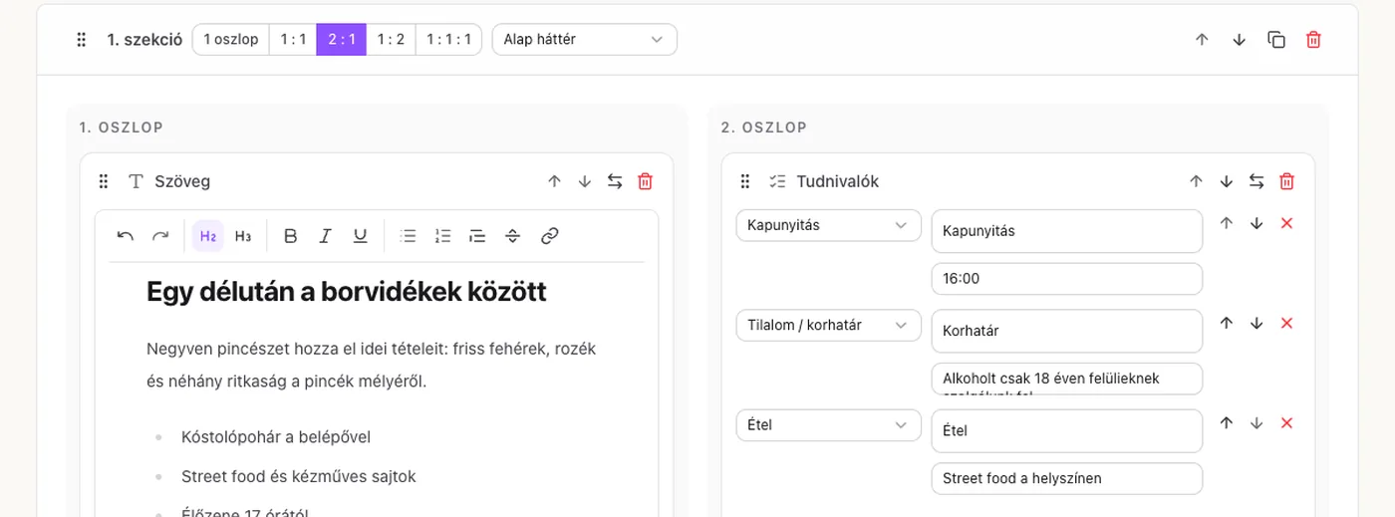This screenshot has height=517, width=1395.
Task: Move the Tudnivalók block down
Action: click(x=1227, y=181)
